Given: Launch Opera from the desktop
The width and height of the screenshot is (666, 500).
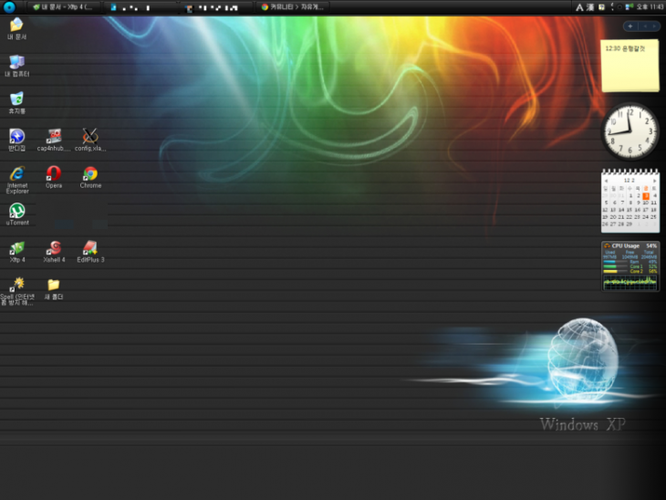Looking at the screenshot, I should click(54, 172).
